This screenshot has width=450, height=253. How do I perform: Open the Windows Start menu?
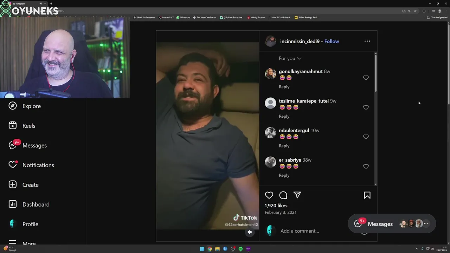(x=202, y=249)
